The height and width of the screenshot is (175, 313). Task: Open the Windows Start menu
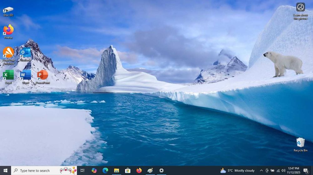click(x=5, y=170)
